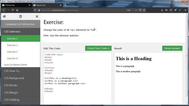The image size is (189, 106).
Task: Click the Completed 0 of 138 Exercises text
Action: 20,24
